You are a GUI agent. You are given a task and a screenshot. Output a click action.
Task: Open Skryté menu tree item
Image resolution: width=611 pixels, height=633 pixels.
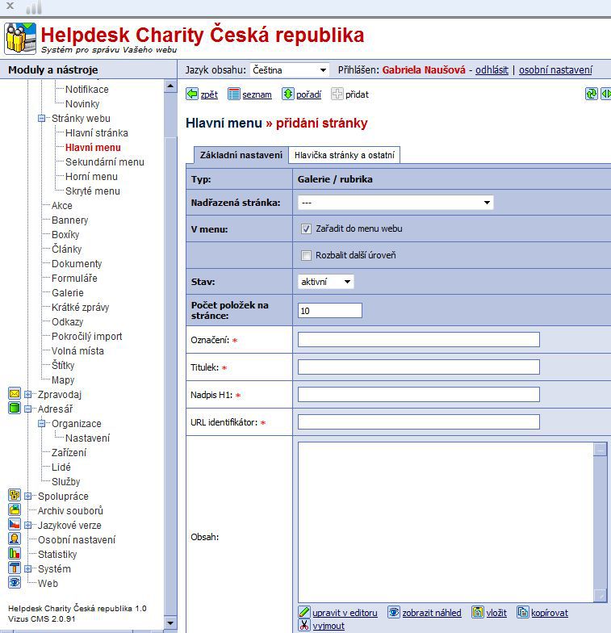[x=92, y=191]
